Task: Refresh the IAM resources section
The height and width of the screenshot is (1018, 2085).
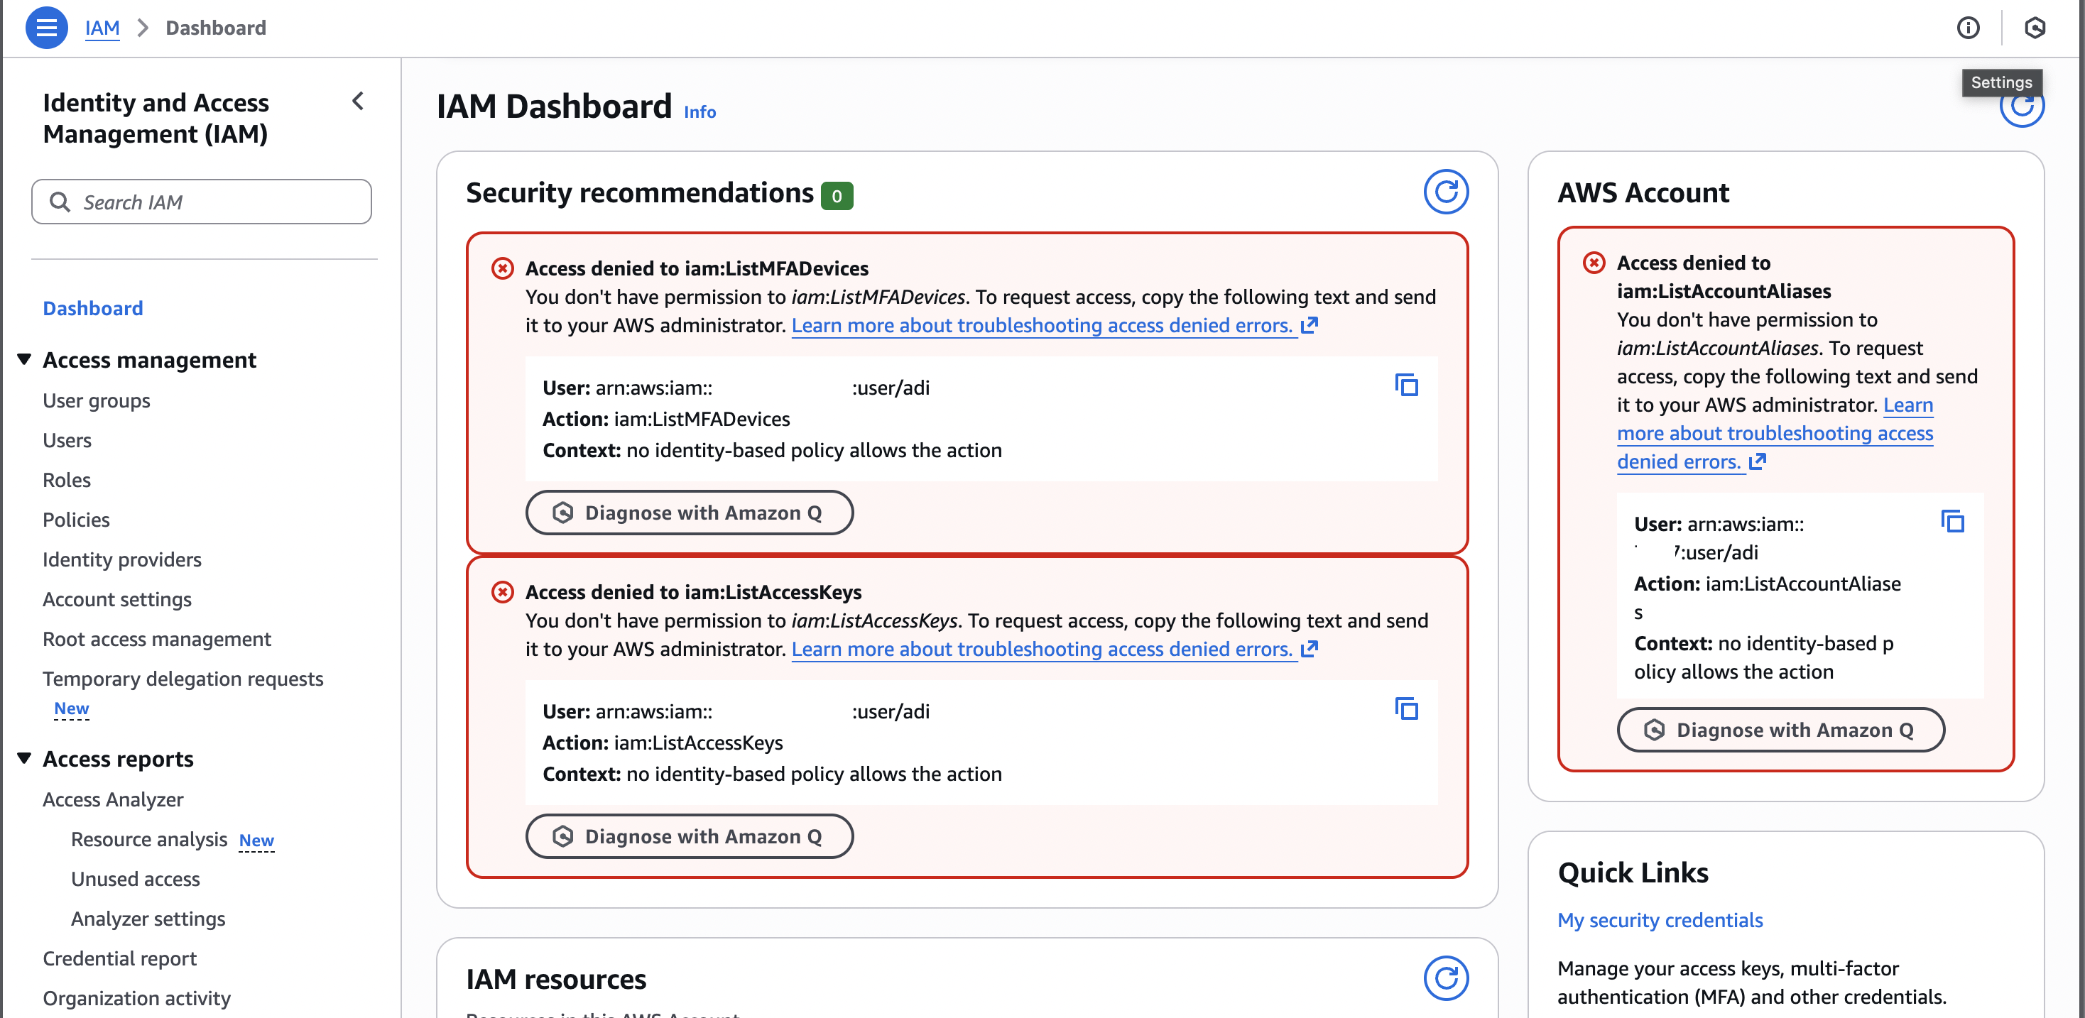Action: pyautogui.click(x=1447, y=978)
